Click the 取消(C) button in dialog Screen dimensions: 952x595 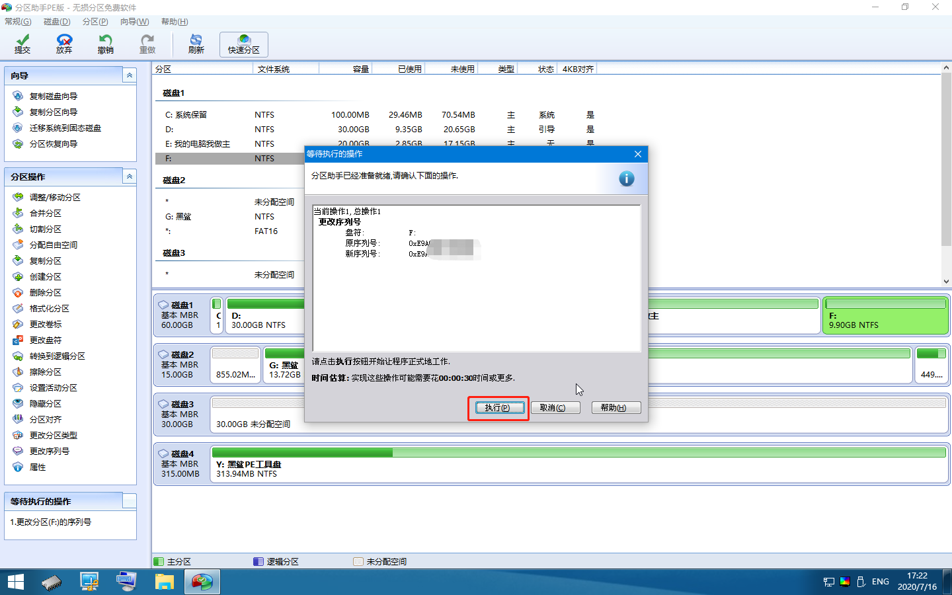coord(555,408)
